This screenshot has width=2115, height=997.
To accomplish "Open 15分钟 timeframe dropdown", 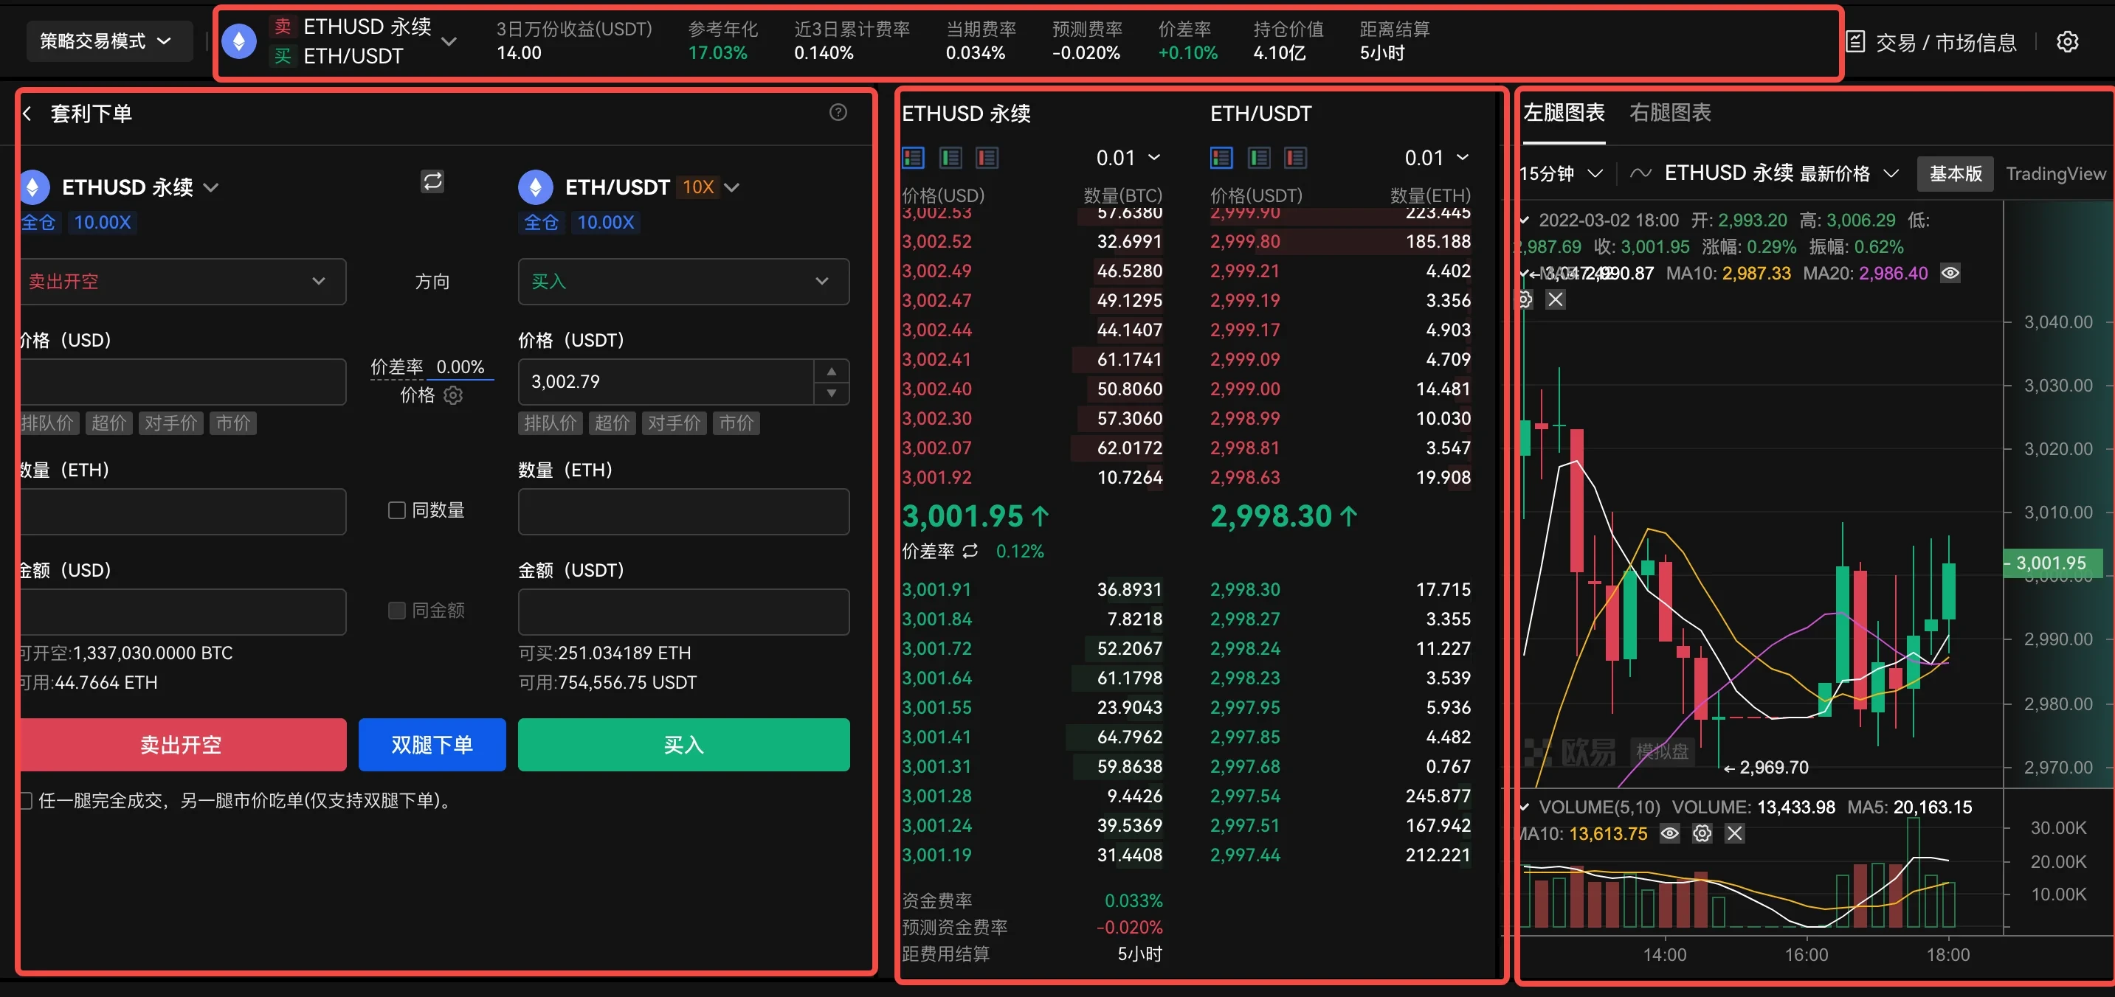I will pyautogui.click(x=1560, y=174).
